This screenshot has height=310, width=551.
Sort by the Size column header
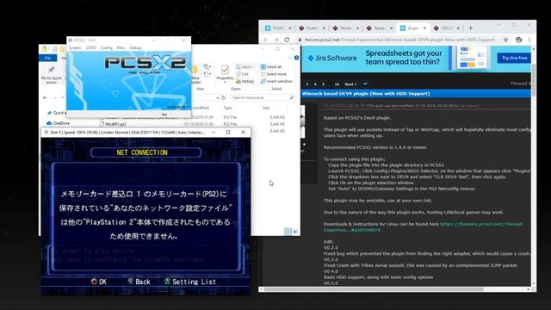pos(266,108)
